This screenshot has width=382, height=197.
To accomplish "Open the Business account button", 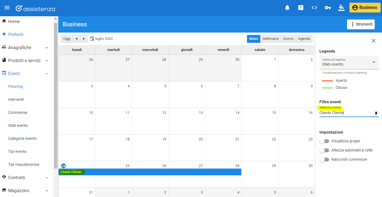I will [x=365, y=8].
